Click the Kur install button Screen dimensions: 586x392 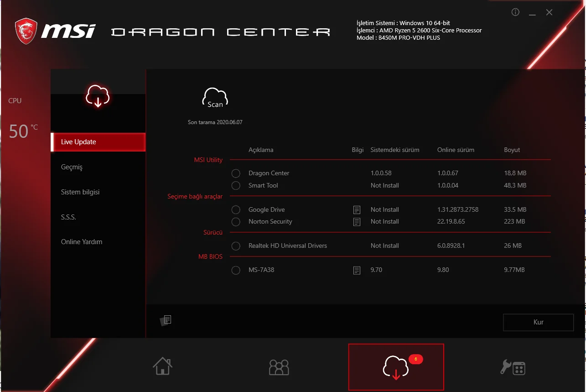(538, 322)
